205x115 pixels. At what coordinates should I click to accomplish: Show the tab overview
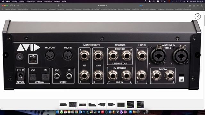tap(202, 5)
